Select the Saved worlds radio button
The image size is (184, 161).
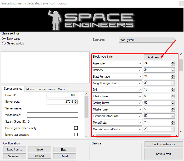[4, 43]
